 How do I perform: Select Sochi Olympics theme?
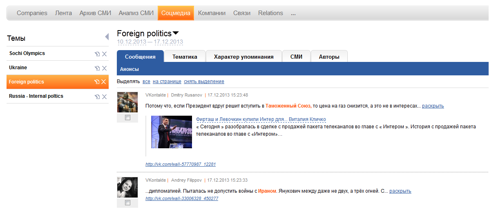click(x=27, y=53)
